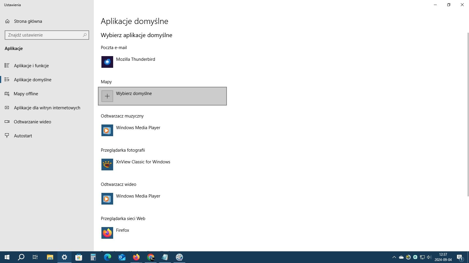This screenshot has height=263, width=469.
Task: Select Aplikacje domyślne in sidebar
Action: 33,80
